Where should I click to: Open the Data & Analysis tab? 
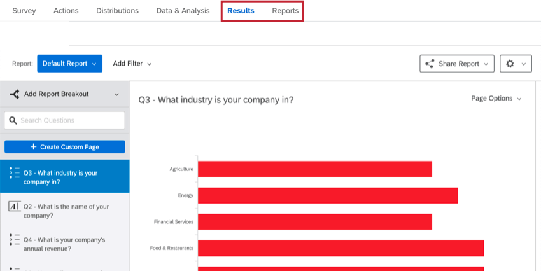183,11
